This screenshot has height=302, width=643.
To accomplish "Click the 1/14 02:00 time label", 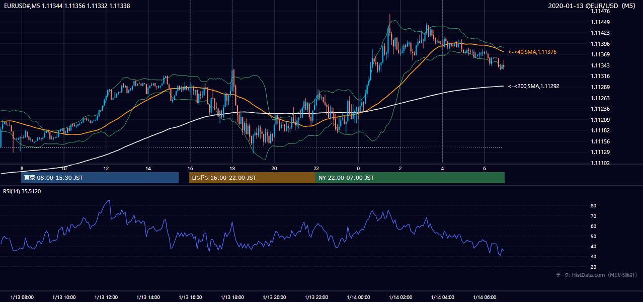I will click(400, 297).
